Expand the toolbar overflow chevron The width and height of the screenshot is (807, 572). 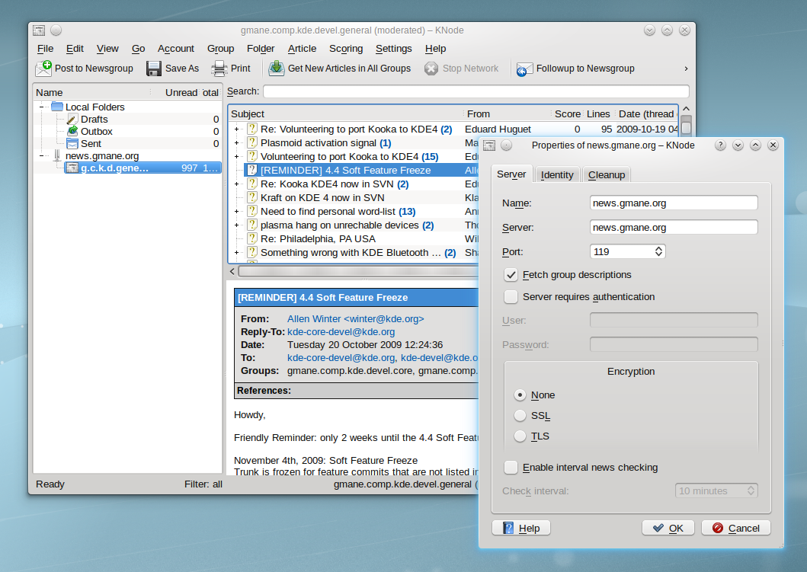tap(686, 69)
